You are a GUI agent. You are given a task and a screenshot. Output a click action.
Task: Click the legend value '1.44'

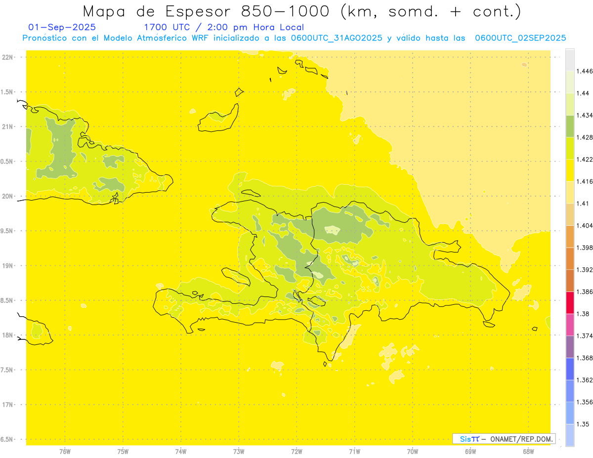click(x=584, y=93)
